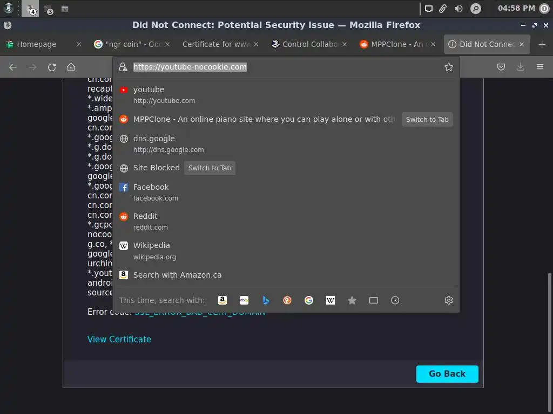Image resolution: width=553 pixels, height=414 pixels.
Task: Search in Bookmarks via star shortcut
Action: 352,300
